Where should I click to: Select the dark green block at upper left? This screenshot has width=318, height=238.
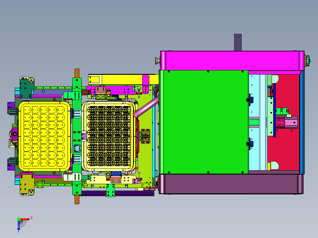click(26, 88)
